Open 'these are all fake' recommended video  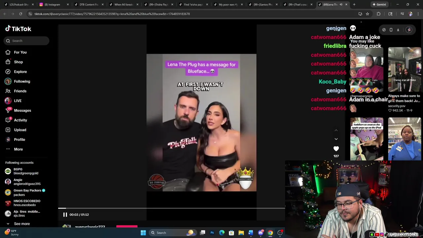(404, 70)
